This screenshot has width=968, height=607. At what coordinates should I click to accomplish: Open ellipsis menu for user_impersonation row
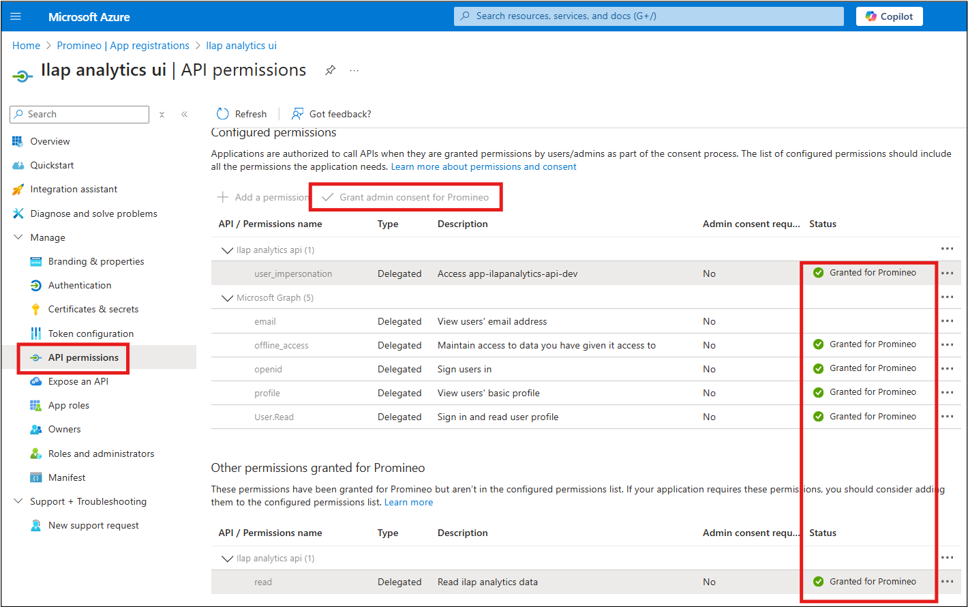click(947, 273)
